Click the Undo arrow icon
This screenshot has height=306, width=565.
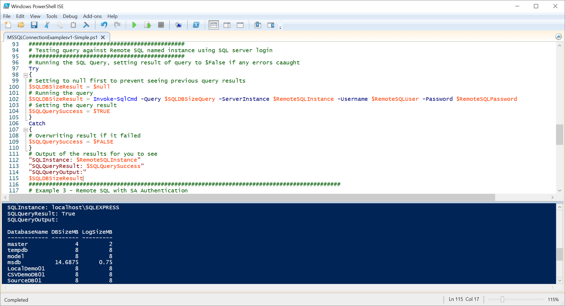(x=104, y=25)
